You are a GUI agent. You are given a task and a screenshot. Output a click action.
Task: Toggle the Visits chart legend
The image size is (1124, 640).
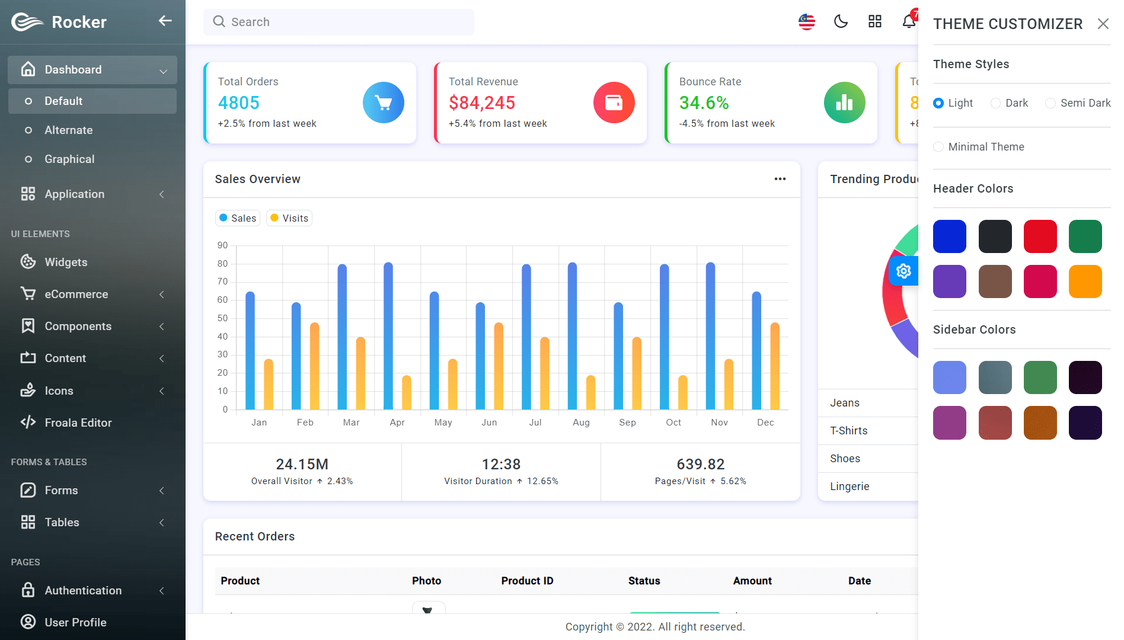(289, 218)
